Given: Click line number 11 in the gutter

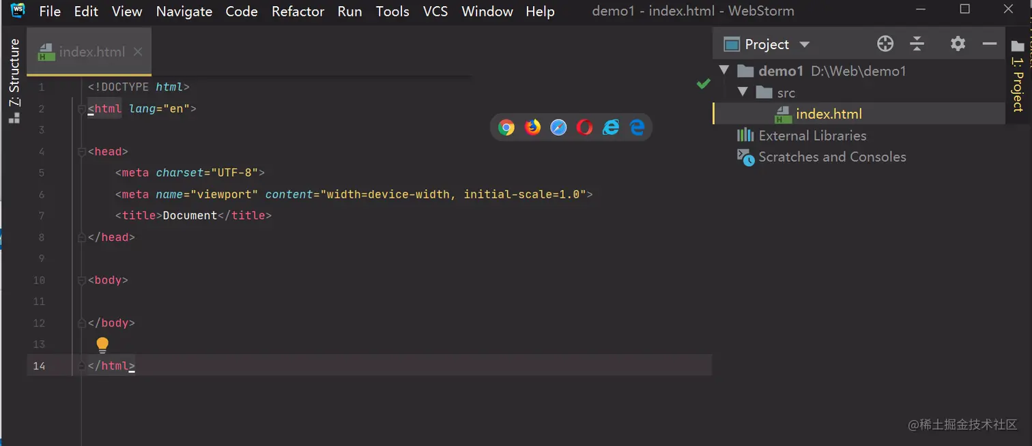Looking at the screenshot, I should [x=40, y=301].
